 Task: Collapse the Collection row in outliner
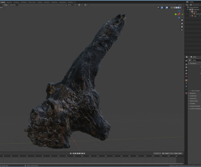coord(188,10)
